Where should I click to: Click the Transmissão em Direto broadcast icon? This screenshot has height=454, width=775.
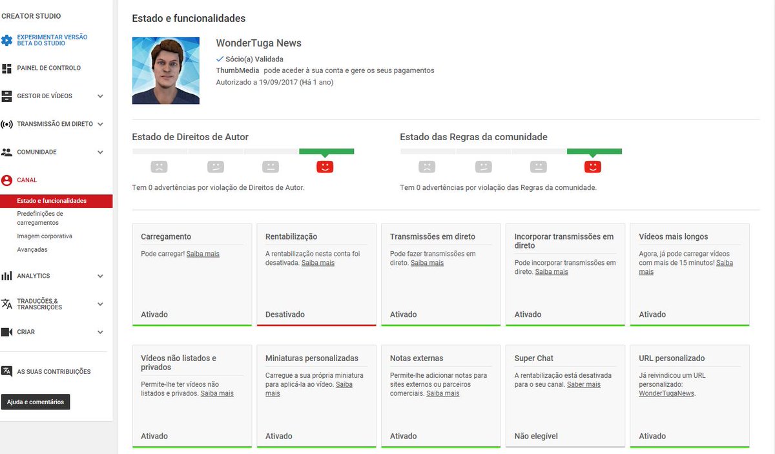[6, 124]
